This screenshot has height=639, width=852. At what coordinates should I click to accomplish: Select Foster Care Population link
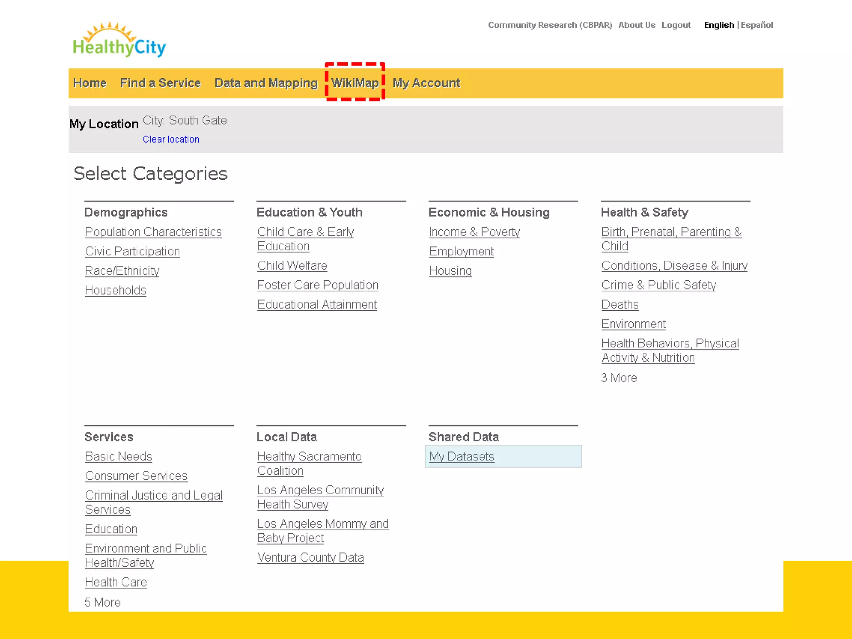click(317, 285)
